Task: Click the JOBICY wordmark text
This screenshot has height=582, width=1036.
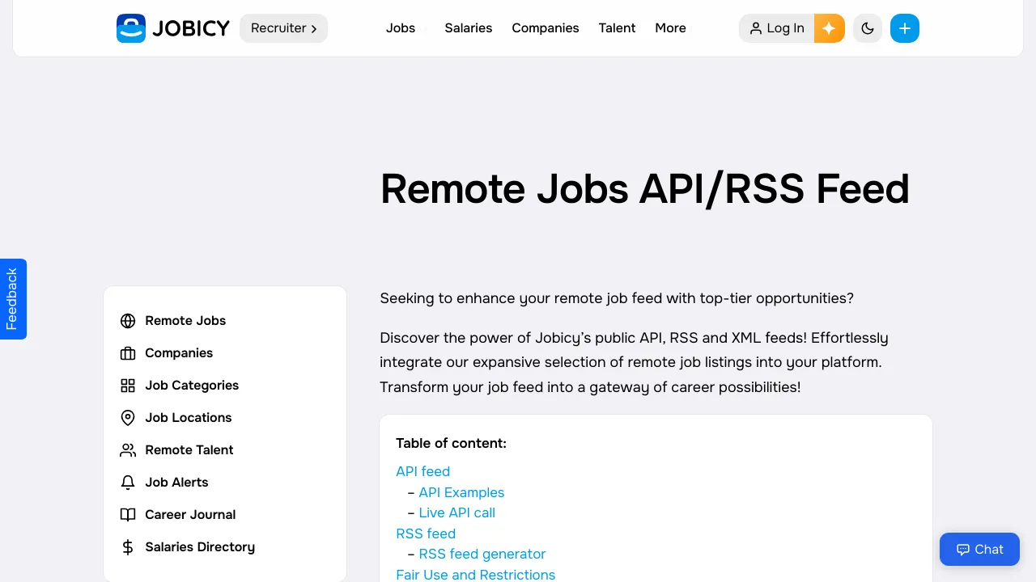Action: point(191,28)
